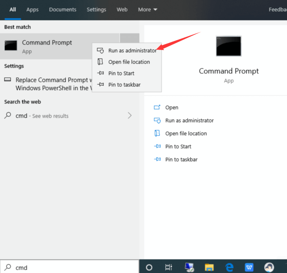Click the pin icon beside context Pin to taskbar
Screen dimensions: 287x273
(101, 84)
